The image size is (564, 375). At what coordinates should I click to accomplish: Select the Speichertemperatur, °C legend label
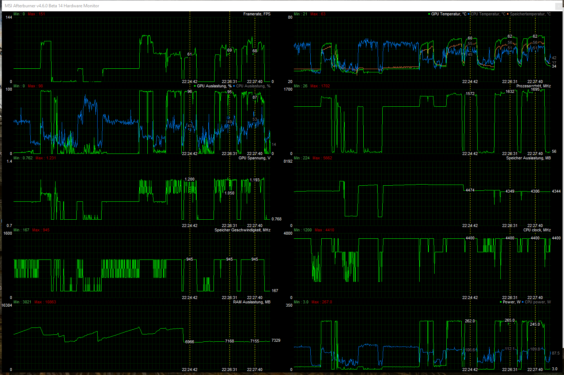(x=530, y=14)
